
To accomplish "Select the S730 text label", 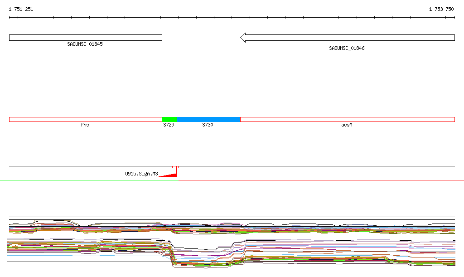I will (x=208, y=125).
